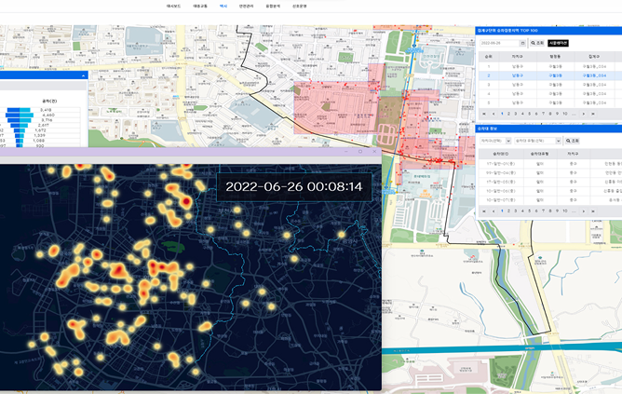Screen dimensions: 622x394
Task: Click the rank column header in TOP 100 table
Action: coord(488,57)
